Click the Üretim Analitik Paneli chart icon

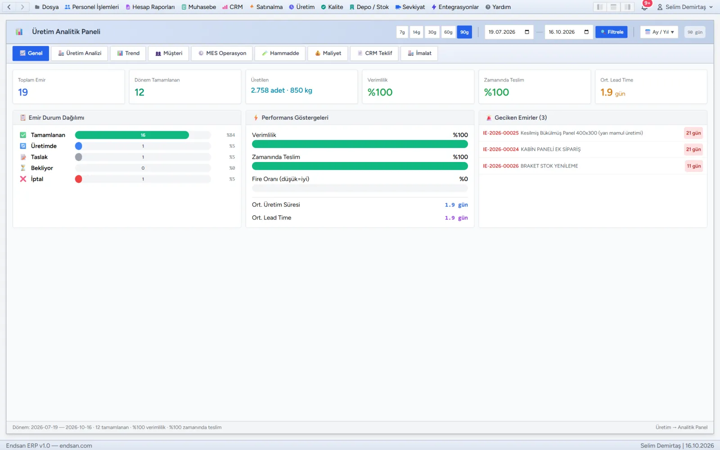click(x=19, y=32)
